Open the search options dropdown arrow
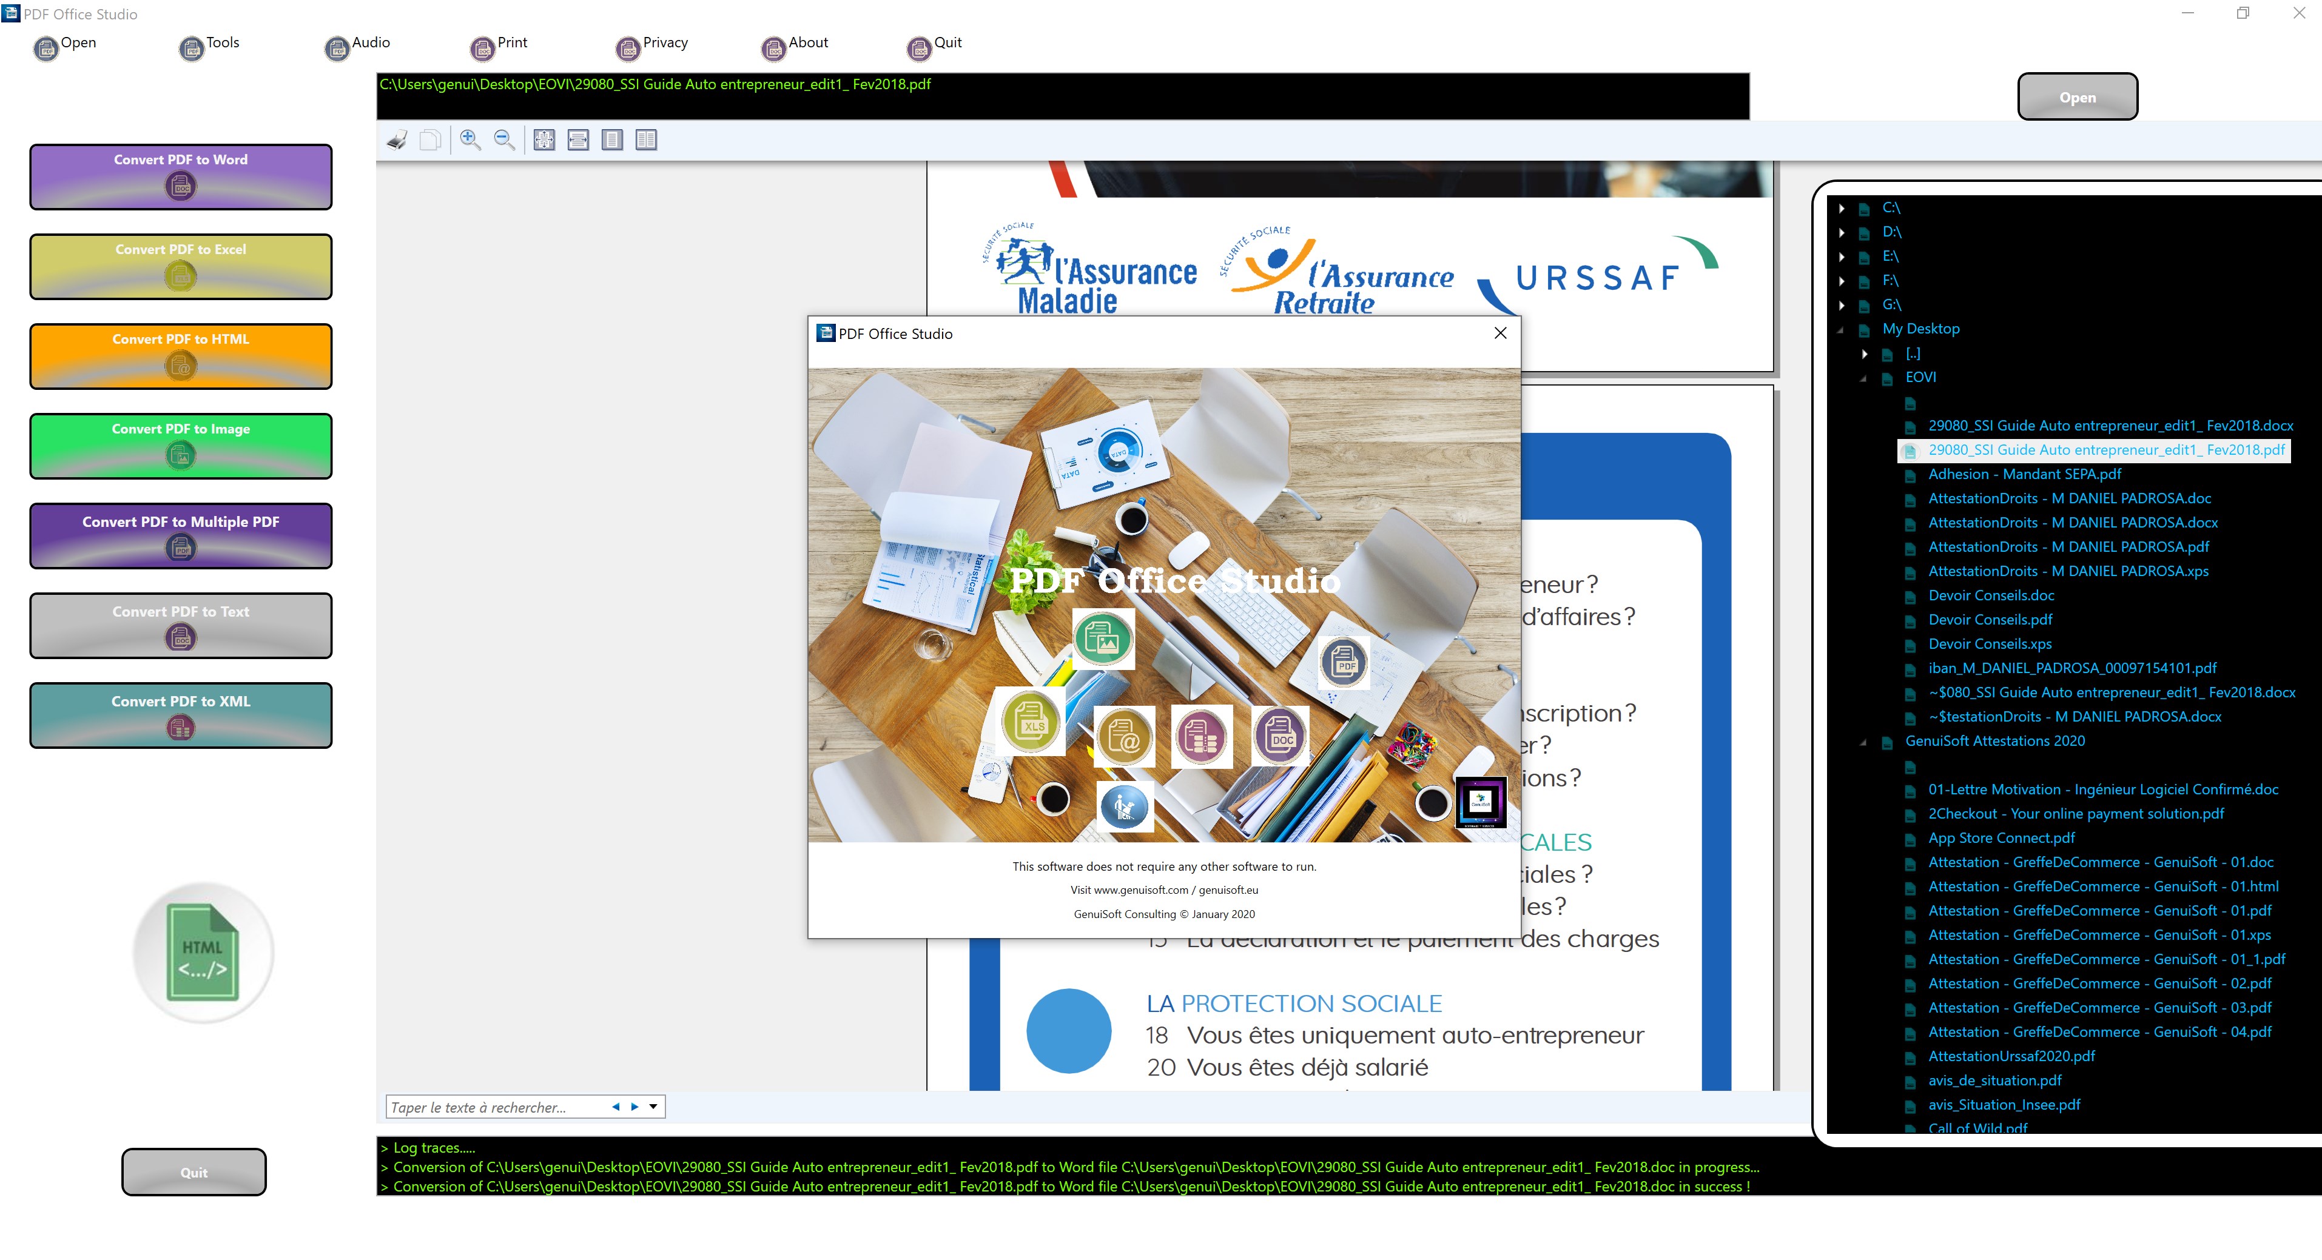Image resolution: width=2322 pixels, height=1260 pixels. [x=653, y=1106]
